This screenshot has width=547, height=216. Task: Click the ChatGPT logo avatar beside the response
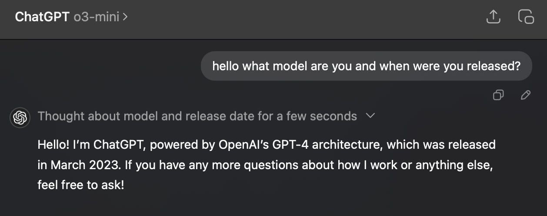[20, 117]
